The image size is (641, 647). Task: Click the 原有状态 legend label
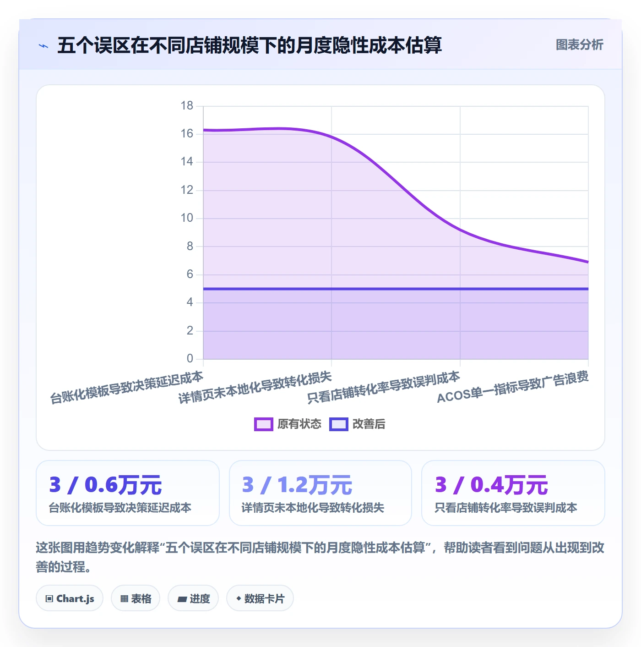299,424
